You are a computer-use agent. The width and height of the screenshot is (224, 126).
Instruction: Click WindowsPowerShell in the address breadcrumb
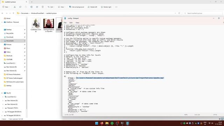pyautogui.click(x=37, y=13)
